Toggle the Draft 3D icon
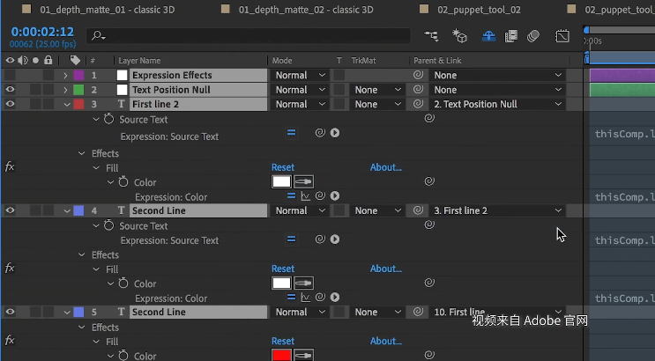 click(459, 36)
